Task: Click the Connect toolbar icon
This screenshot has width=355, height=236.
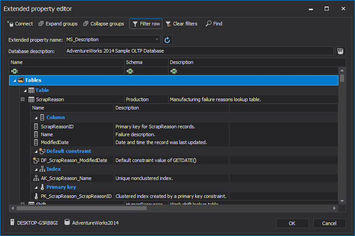Action: point(10,24)
